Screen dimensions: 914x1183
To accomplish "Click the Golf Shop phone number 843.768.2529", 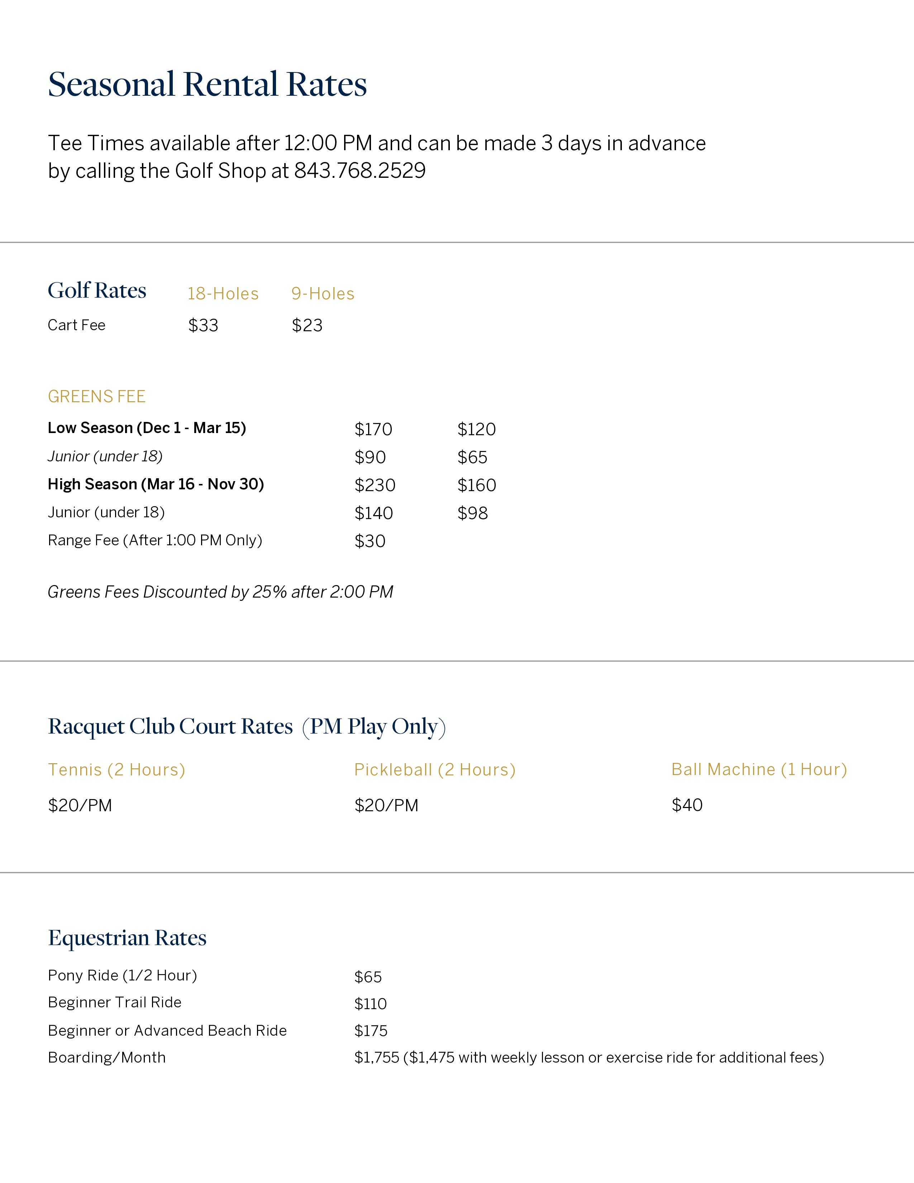I will (360, 171).
